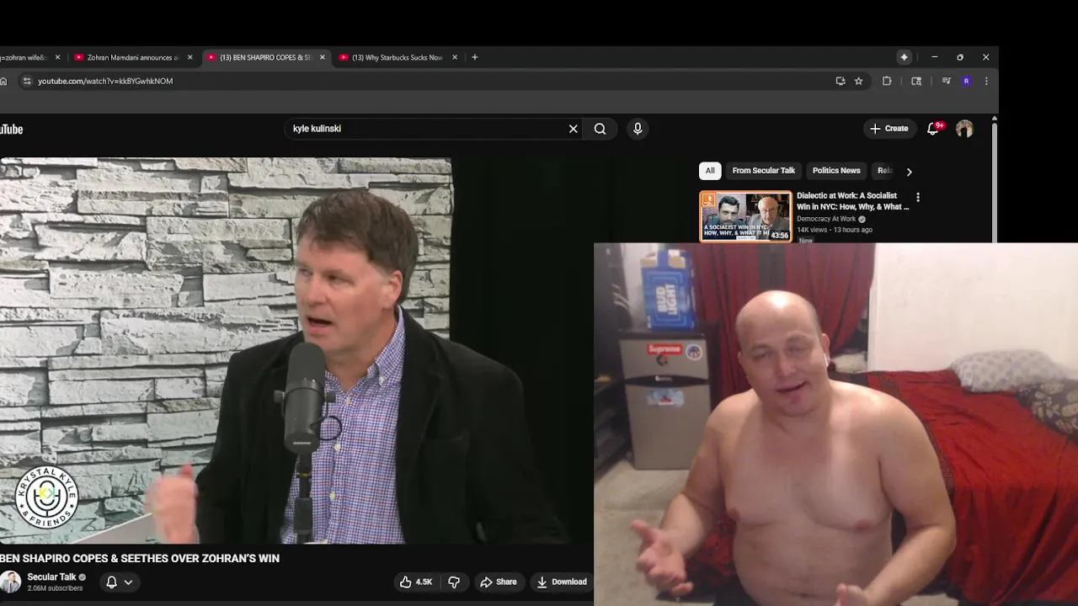The image size is (1078, 606).
Task: Open the Chrome extensions puzzle icon
Action: 887,81
